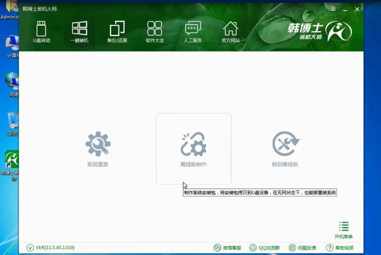381x255 pixels.
Task: Select 转到离线版 option
Action: tap(285, 148)
